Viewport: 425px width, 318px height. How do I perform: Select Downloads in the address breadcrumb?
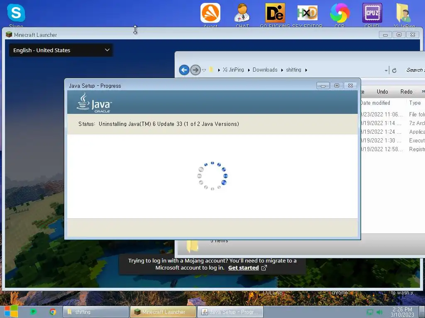click(265, 70)
